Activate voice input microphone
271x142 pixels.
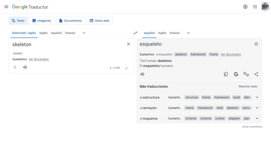point(15,67)
